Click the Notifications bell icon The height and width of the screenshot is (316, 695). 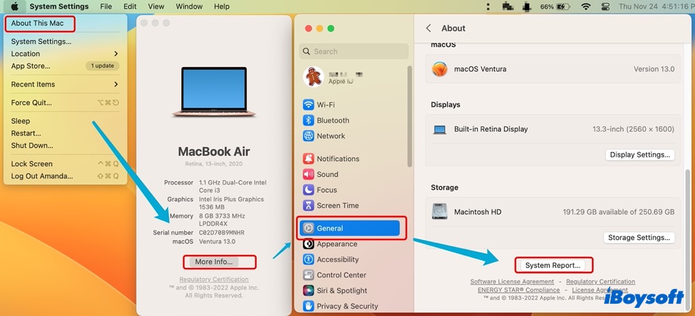[309, 159]
